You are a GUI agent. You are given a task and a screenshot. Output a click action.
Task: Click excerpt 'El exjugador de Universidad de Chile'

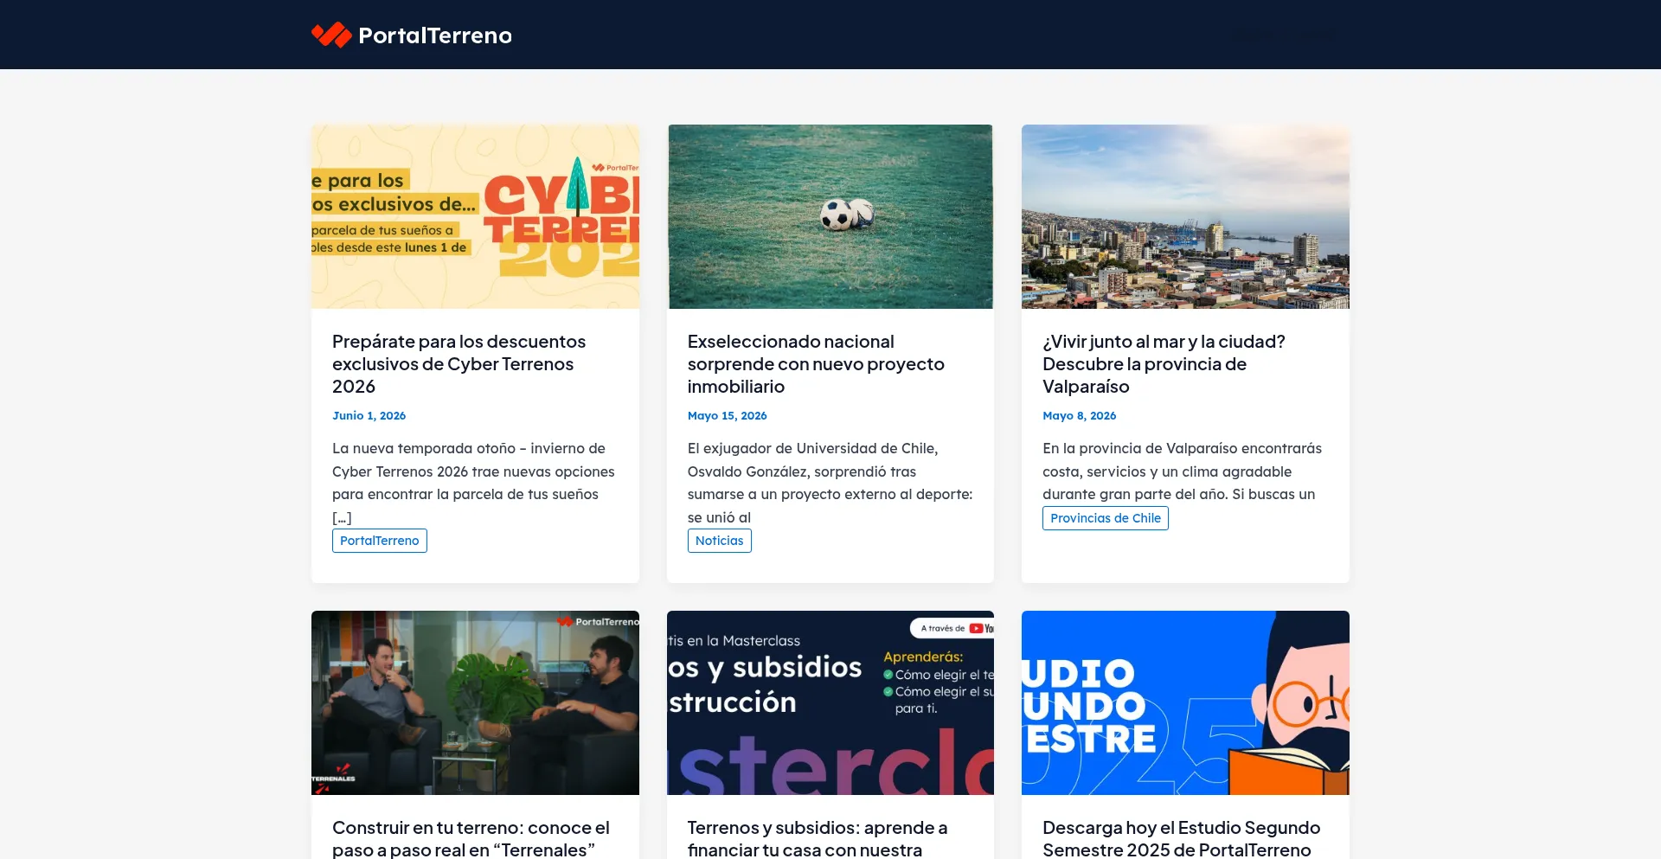(x=830, y=483)
